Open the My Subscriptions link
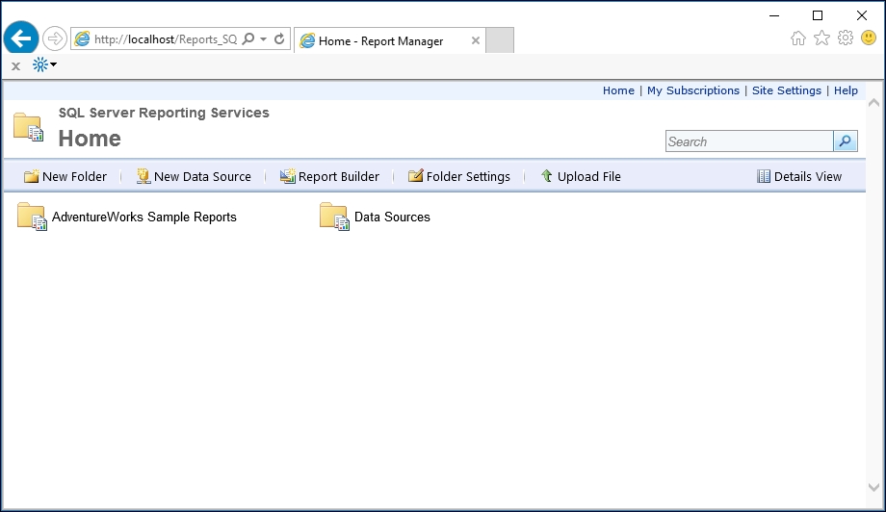 [x=692, y=90]
